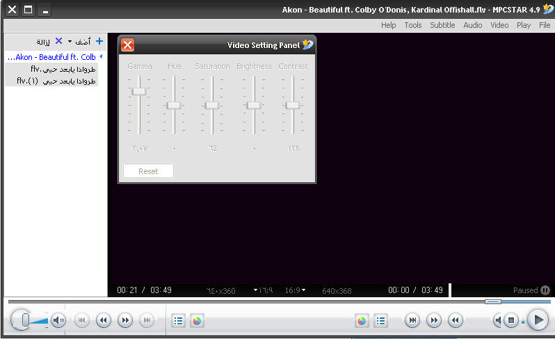This screenshot has height=339, width=555.
Task: Open the Tools menu
Action: (x=413, y=25)
